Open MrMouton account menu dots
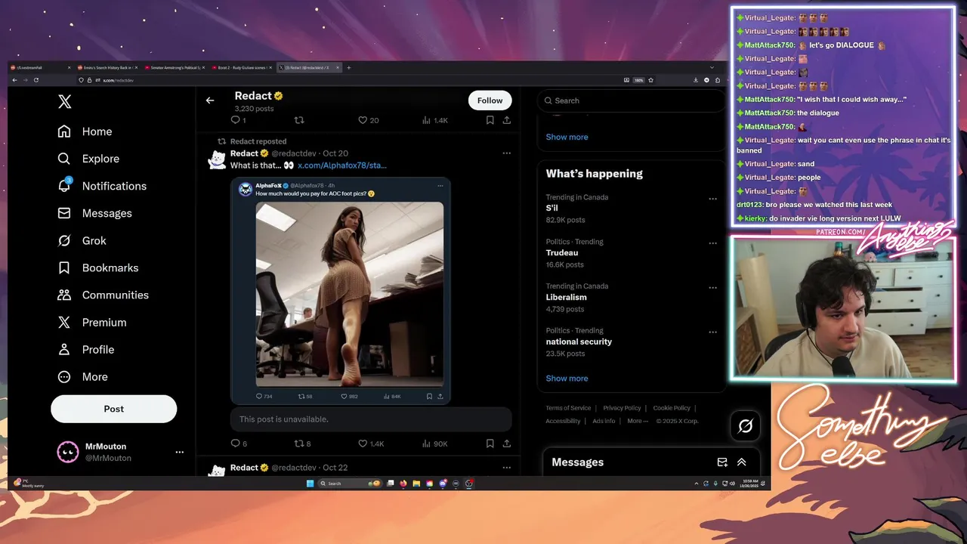The height and width of the screenshot is (544, 967). (x=180, y=452)
